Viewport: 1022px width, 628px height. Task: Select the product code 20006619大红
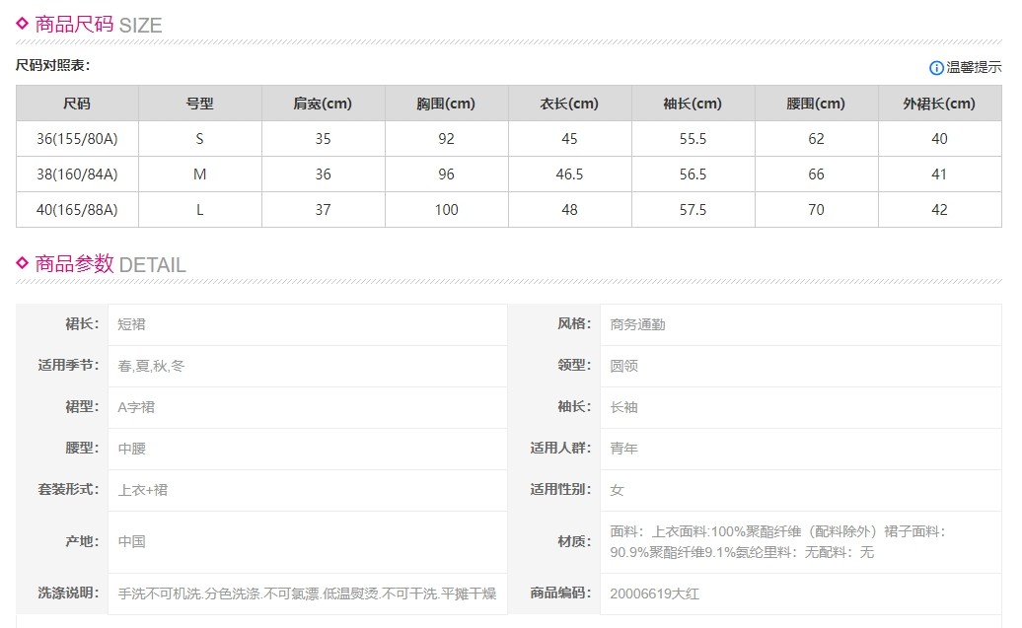pos(655,593)
